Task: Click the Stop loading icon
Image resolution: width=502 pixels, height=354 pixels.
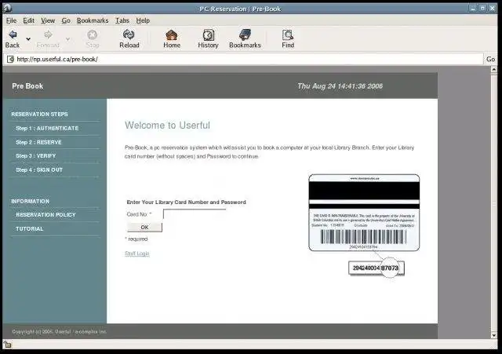Action: click(93, 35)
